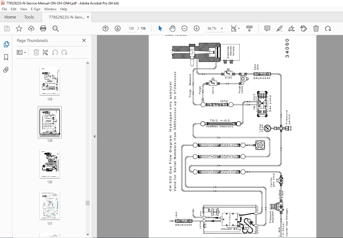343x238 pixels.
Task: Upload file to cloud icon
Action: point(31,28)
